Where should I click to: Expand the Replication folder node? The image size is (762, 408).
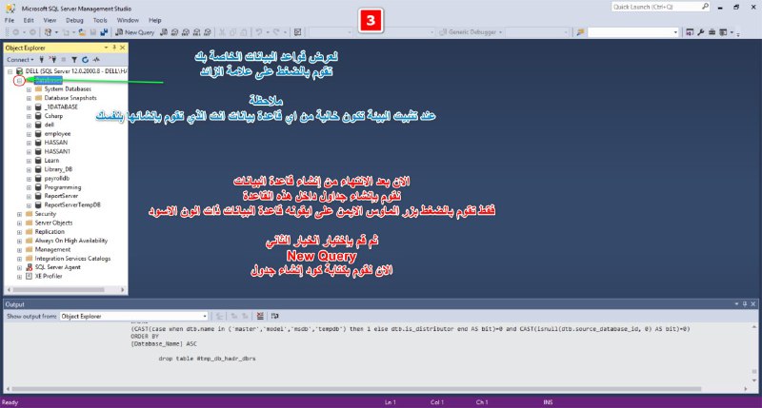coord(19,232)
